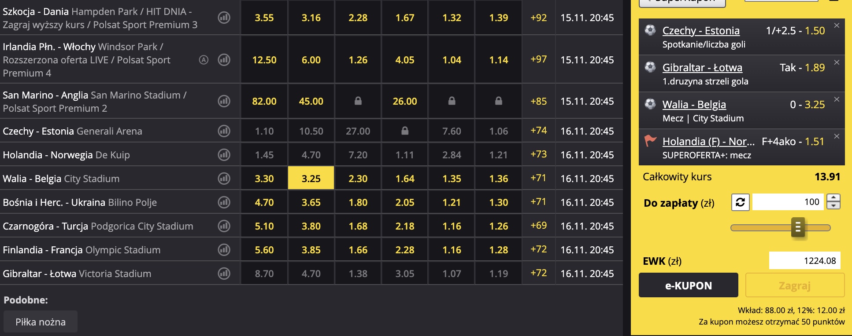This screenshot has width=852, height=336.
Task: Increase stake with stepper up arrow
Action: [x=833, y=198]
